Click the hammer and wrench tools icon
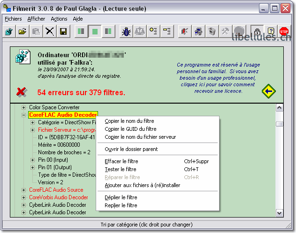The image size is (296, 233). coord(225,31)
